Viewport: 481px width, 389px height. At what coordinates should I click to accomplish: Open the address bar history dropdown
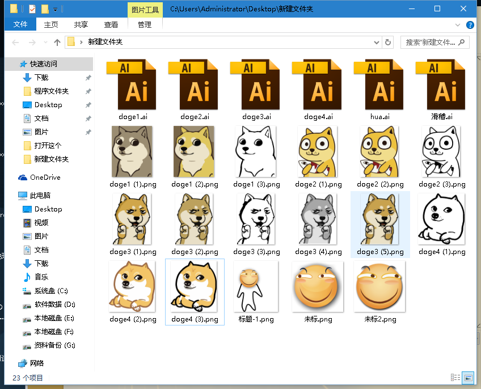[x=376, y=42]
